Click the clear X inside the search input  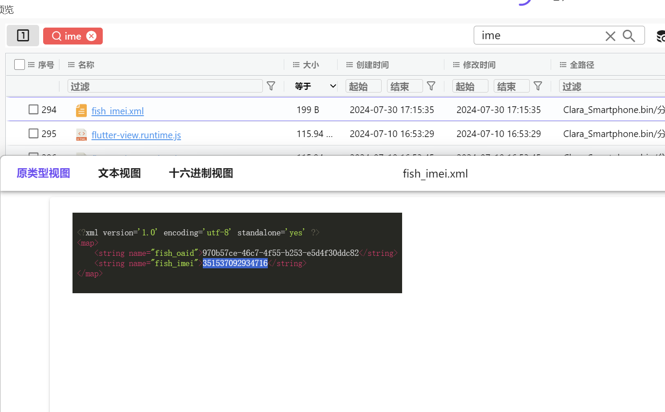point(610,36)
